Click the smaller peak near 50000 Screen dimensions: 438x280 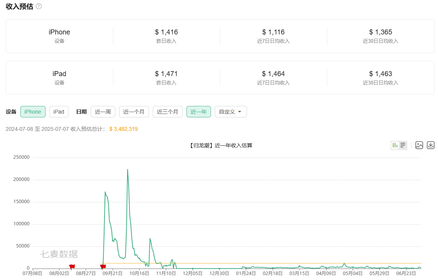pos(150,239)
